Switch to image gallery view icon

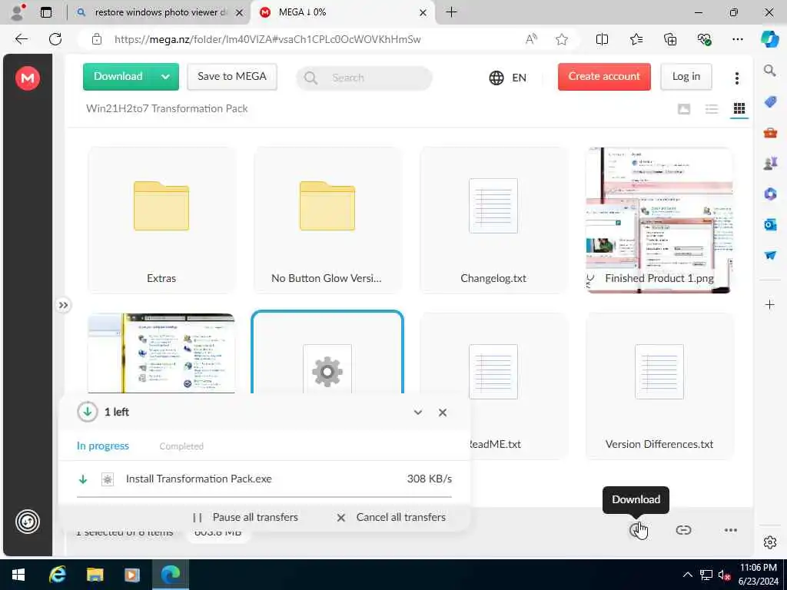pos(683,109)
